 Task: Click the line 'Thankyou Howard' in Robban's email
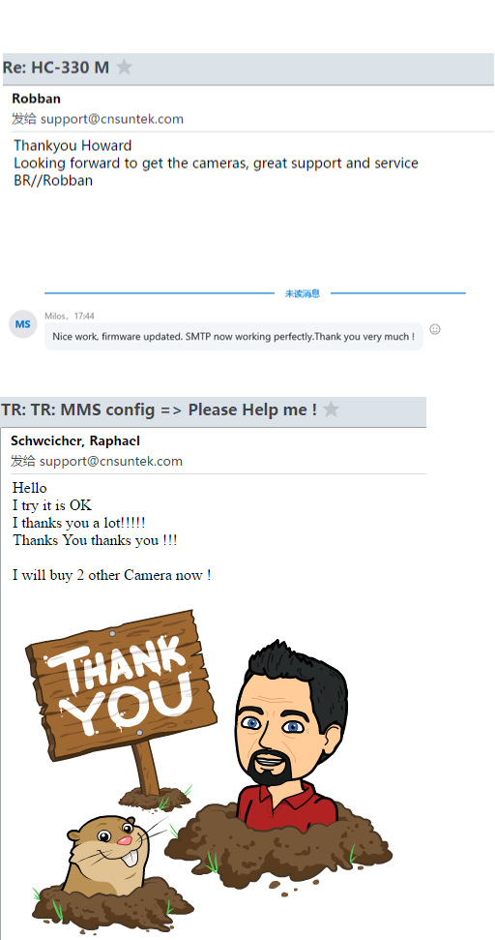[73, 145]
